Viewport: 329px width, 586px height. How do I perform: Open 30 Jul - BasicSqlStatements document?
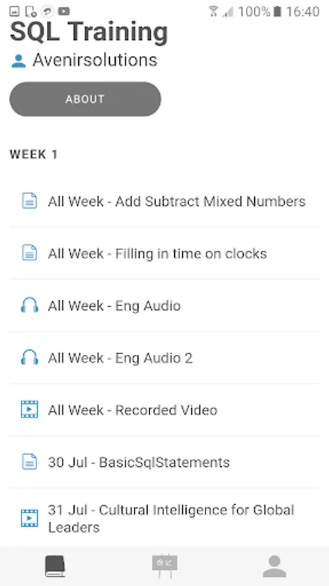pos(164,462)
